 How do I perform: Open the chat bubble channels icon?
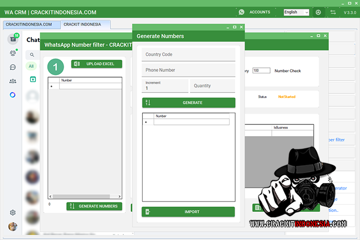point(13,67)
